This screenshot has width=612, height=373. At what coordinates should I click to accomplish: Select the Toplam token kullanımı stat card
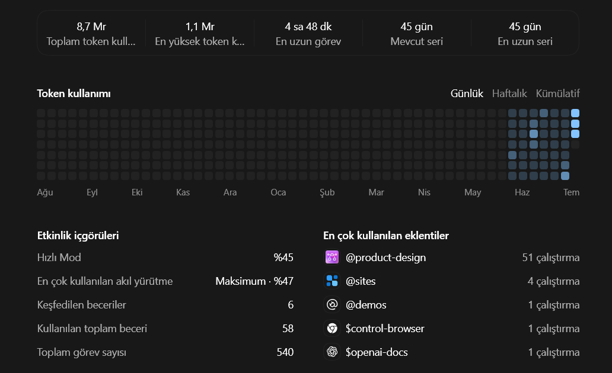coord(91,34)
